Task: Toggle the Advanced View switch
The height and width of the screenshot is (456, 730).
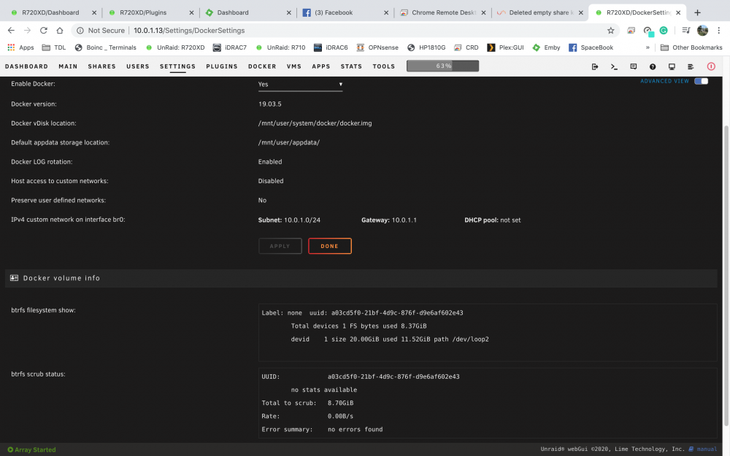Action: click(701, 81)
